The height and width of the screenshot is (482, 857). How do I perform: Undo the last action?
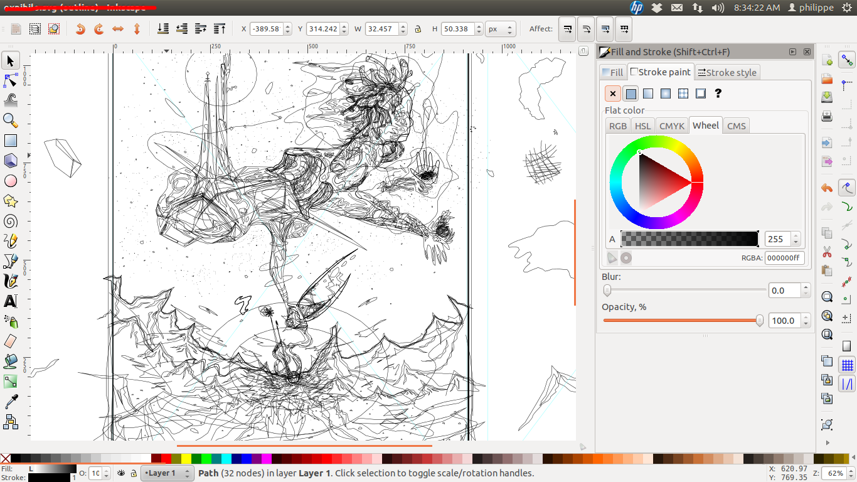pos(827,188)
